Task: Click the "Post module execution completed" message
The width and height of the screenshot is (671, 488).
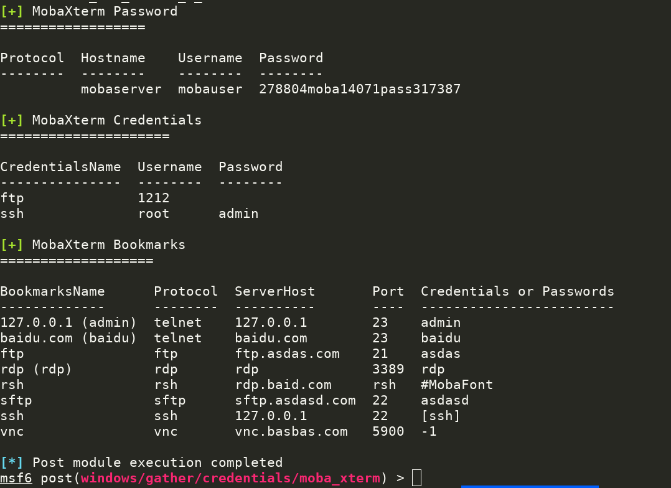Action: (157, 462)
